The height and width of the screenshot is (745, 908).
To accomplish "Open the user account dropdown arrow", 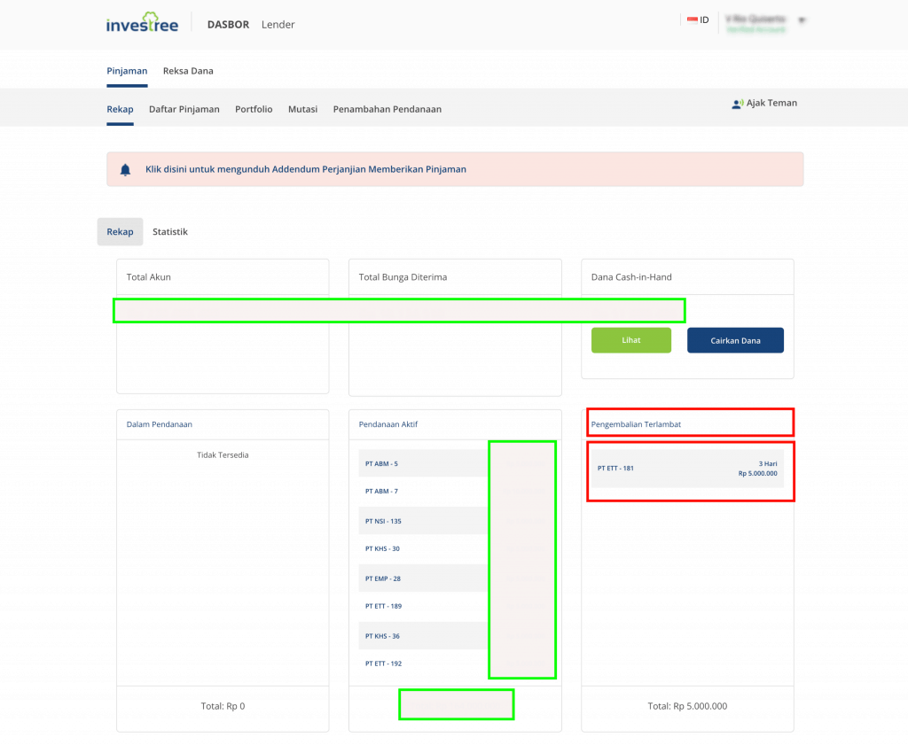I will pyautogui.click(x=802, y=20).
